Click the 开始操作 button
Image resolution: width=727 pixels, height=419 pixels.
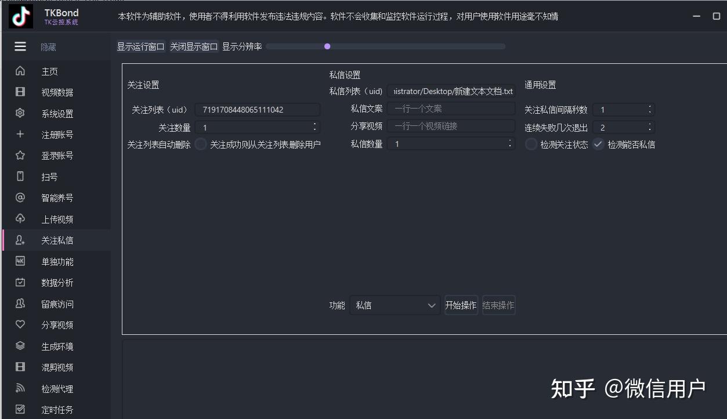[x=461, y=305]
